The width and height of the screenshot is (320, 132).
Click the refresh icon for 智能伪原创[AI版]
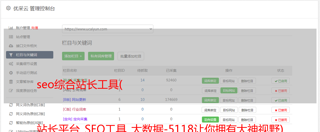click(x=11, y=123)
